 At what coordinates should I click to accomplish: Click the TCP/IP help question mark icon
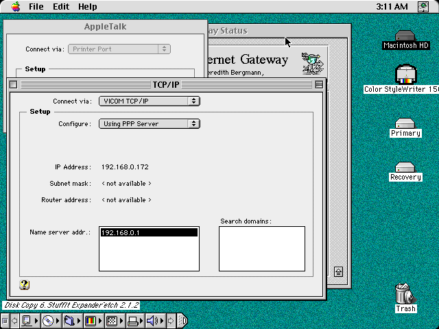point(25,285)
